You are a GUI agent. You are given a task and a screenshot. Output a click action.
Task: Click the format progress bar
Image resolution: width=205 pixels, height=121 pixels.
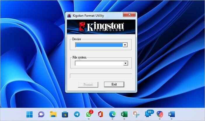click(x=101, y=76)
